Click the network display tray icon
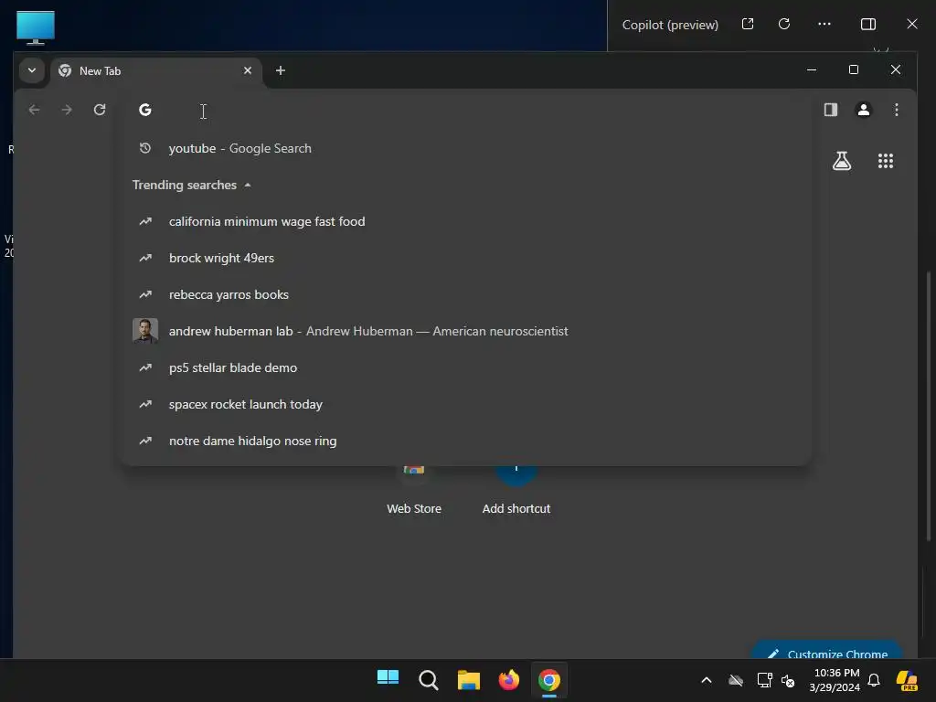Image resolution: width=936 pixels, height=702 pixels. click(764, 680)
